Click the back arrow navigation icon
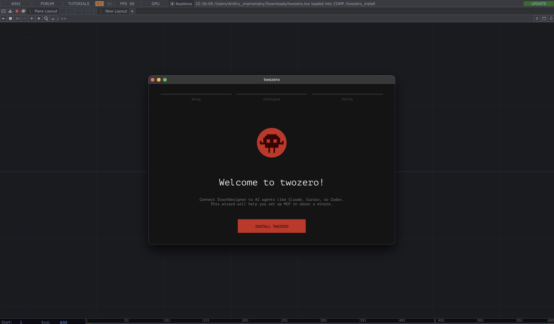Viewport: 554px width, 324px height. [18, 18]
